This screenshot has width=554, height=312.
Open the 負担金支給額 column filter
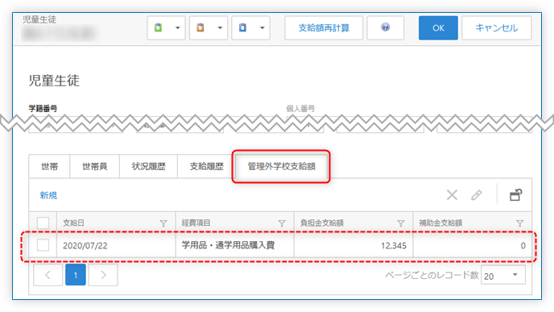pos(401,223)
